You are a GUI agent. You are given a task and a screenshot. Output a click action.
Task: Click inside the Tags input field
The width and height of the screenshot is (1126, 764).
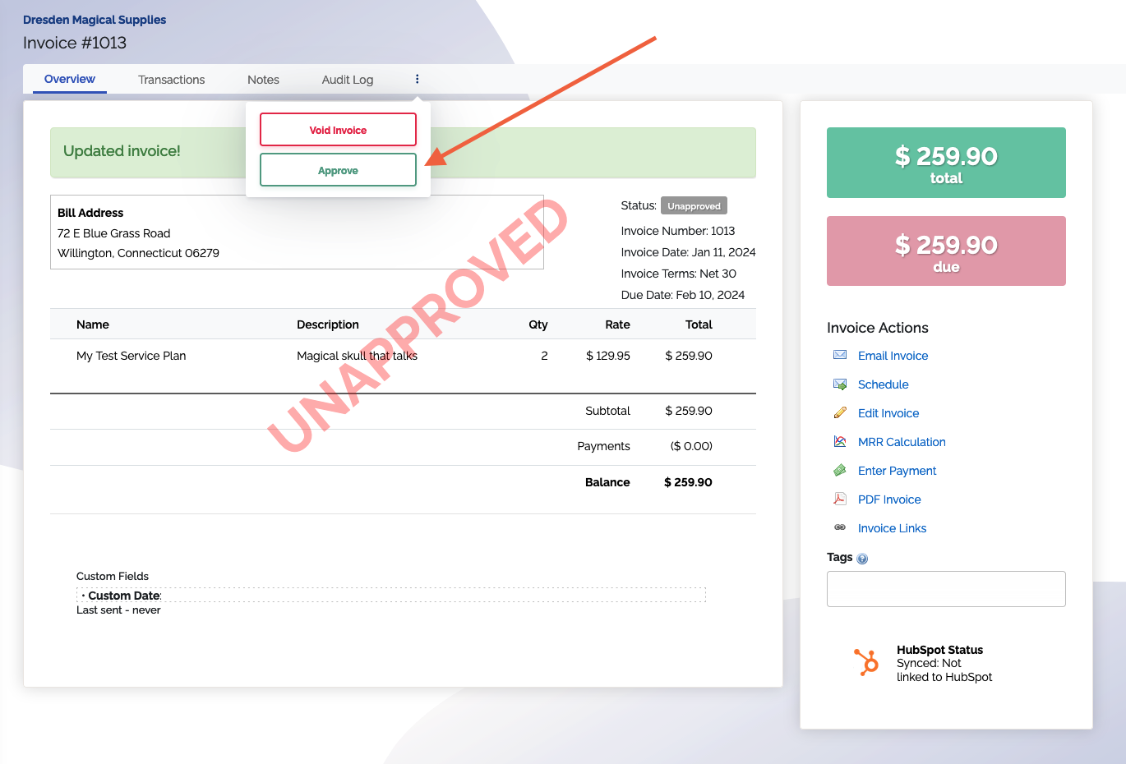(945, 588)
